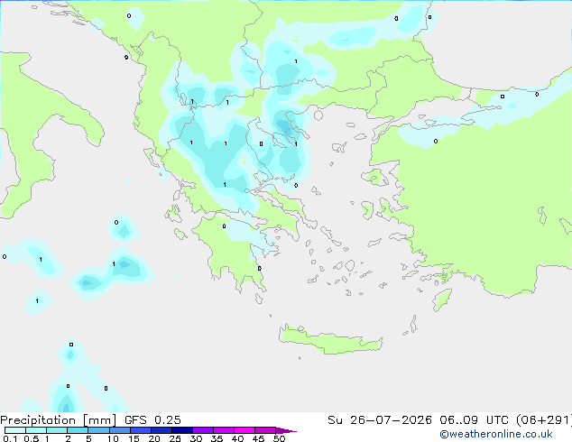Select the legend swatch between 40 and 45
The image size is (572, 442).
click(244, 430)
